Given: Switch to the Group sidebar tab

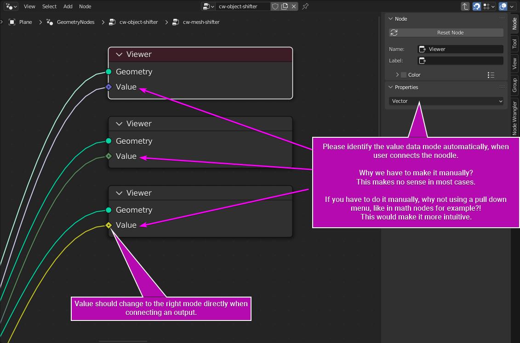Looking at the screenshot, I should (514, 85).
